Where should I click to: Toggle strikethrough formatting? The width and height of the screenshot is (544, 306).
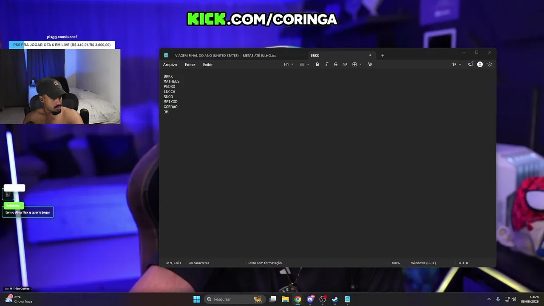(x=336, y=65)
